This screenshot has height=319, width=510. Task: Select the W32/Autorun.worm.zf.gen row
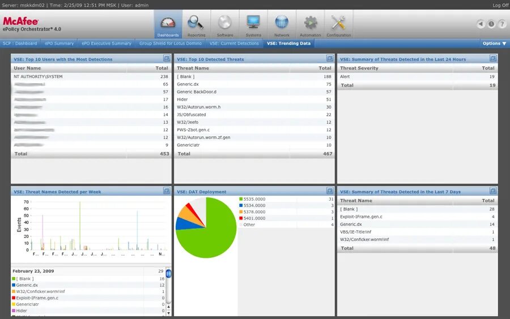coord(254,137)
